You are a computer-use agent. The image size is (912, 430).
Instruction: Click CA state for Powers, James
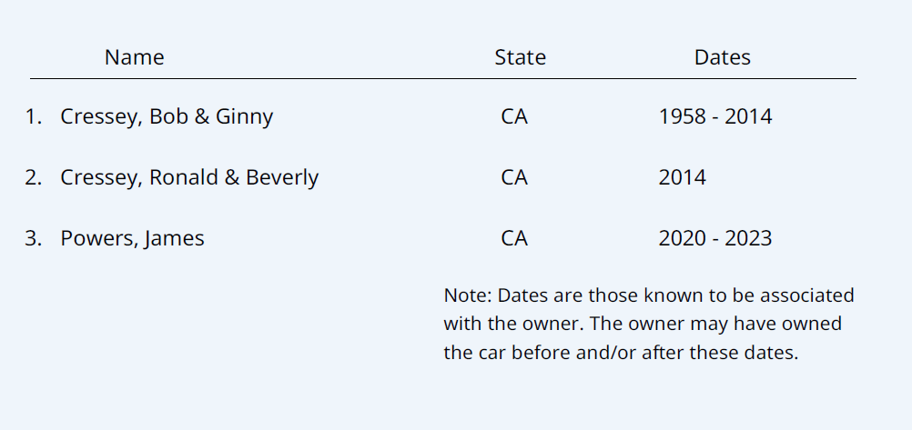[x=514, y=238]
